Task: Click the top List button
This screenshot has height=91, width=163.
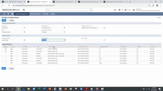Action: point(4,20)
